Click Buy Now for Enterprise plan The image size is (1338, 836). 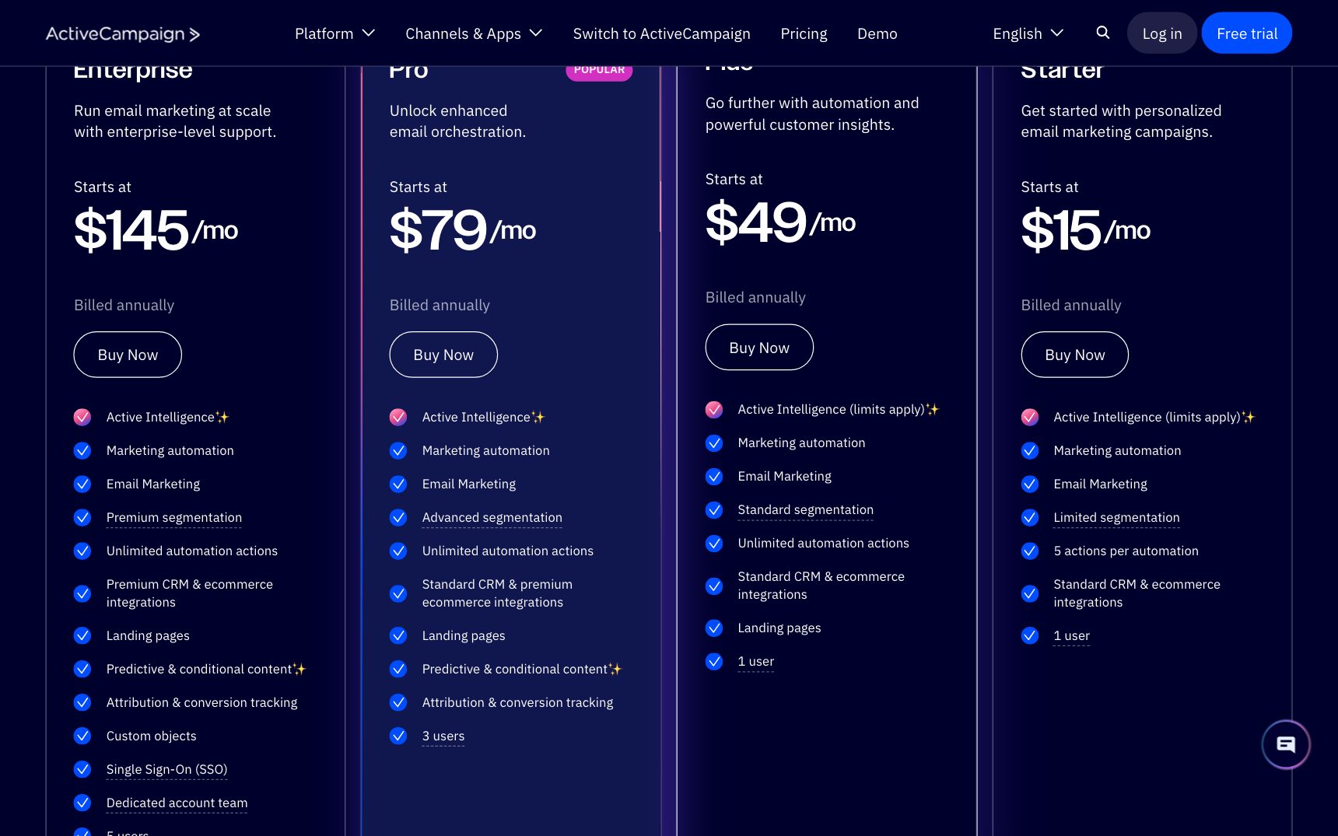(x=128, y=355)
